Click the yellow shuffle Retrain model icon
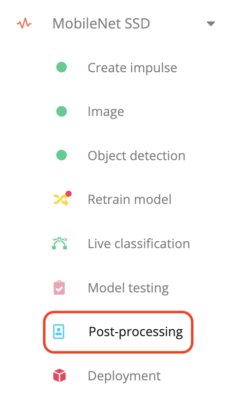Screen dimensions: 235x400 pyautogui.click(x=61, y=200)
